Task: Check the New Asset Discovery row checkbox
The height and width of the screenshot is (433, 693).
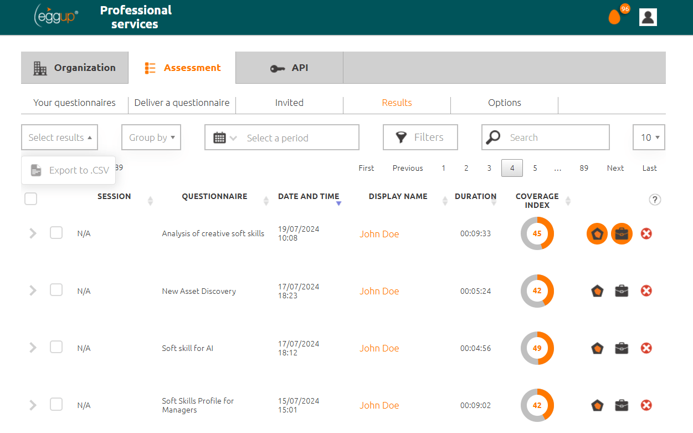Action: pos(56,290)
